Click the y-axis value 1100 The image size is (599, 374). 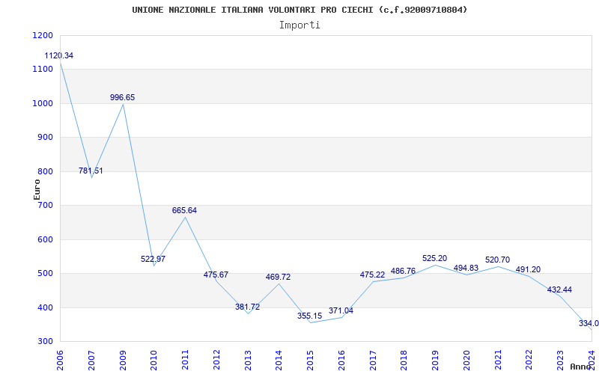coord(43,70)
